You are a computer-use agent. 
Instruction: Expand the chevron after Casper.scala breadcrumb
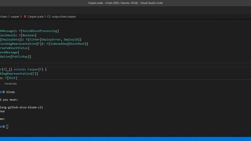pyautogui.click(x=45, y=16)
